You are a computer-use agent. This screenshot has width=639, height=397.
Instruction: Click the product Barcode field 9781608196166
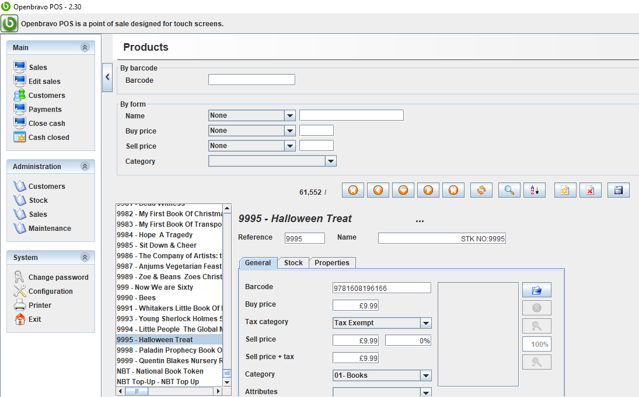(x=382, y=288)
